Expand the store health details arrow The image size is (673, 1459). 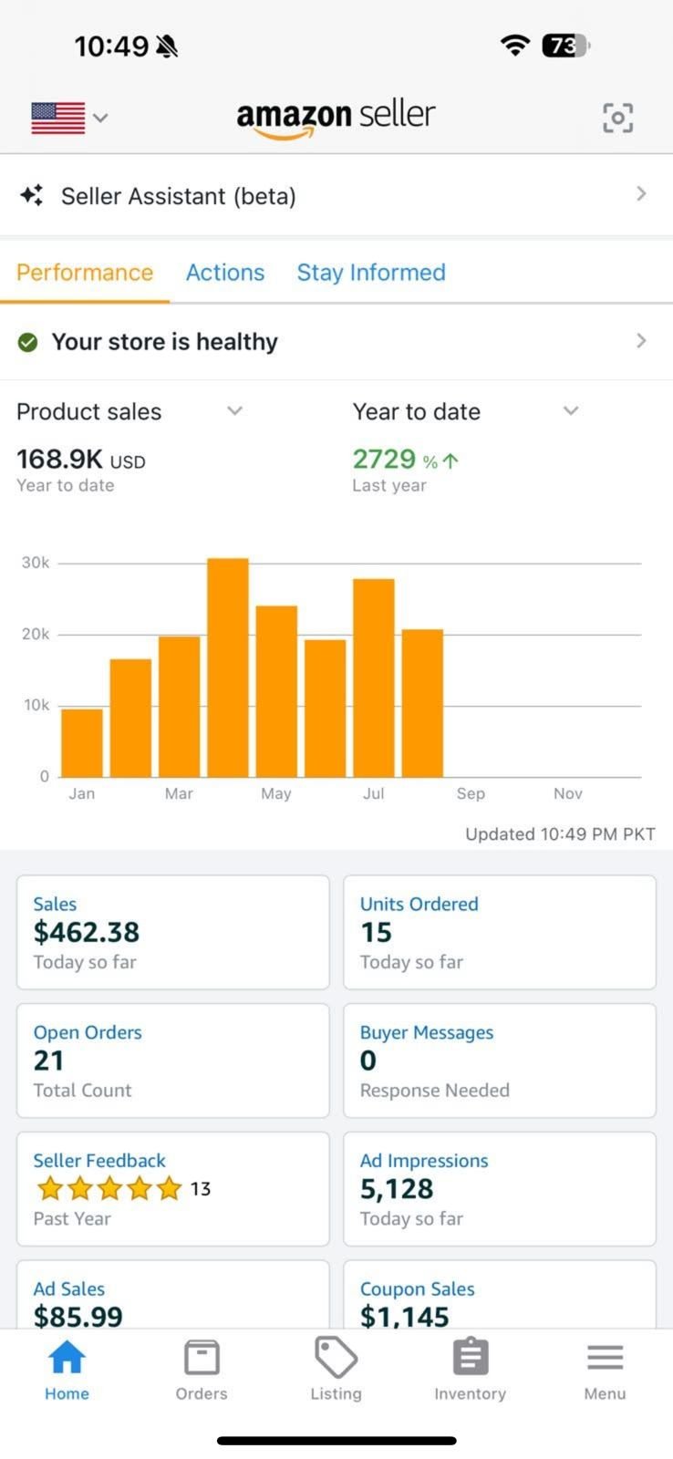(x=641, y=341)
